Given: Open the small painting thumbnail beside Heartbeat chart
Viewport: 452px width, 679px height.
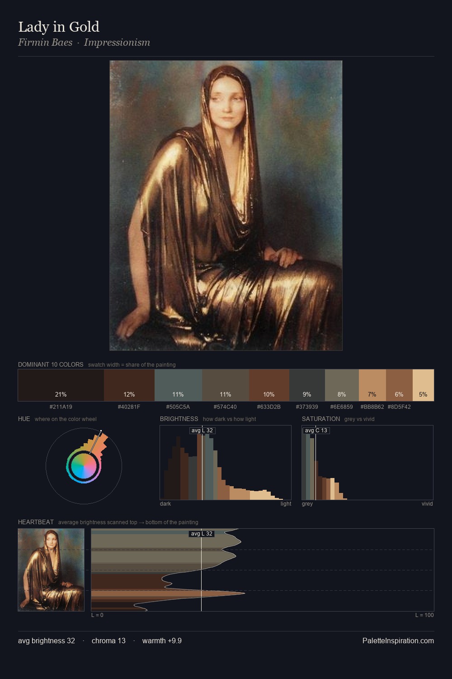Looking at the screenshot, I should pos(51,570).
